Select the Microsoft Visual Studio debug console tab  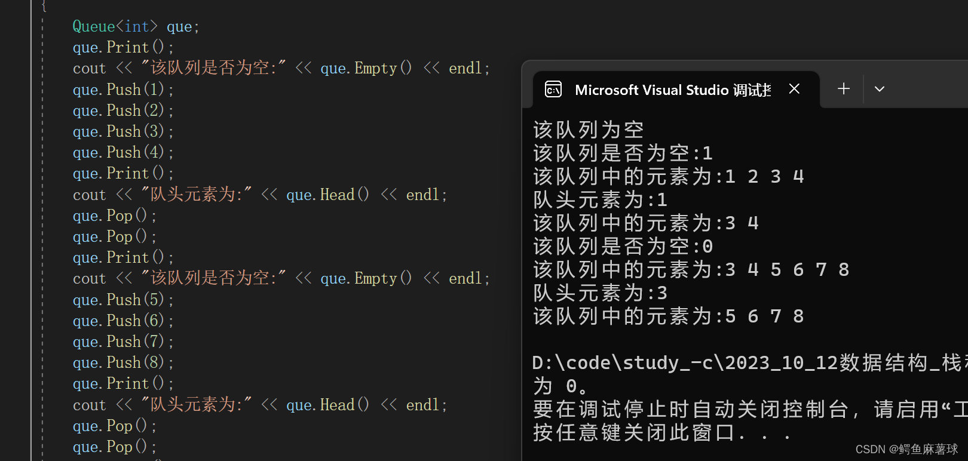coord(676,90)
